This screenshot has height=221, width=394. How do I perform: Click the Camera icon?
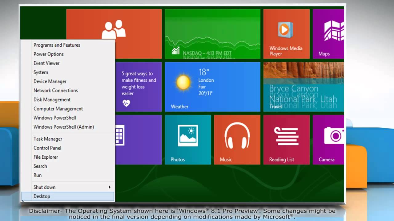[334, 135]
